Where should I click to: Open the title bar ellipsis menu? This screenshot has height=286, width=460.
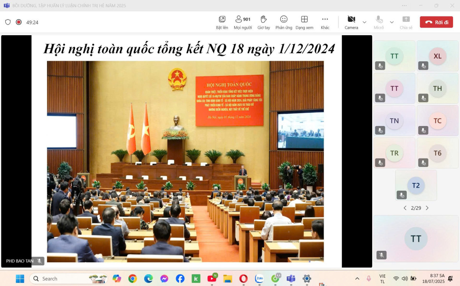[404, 6]
